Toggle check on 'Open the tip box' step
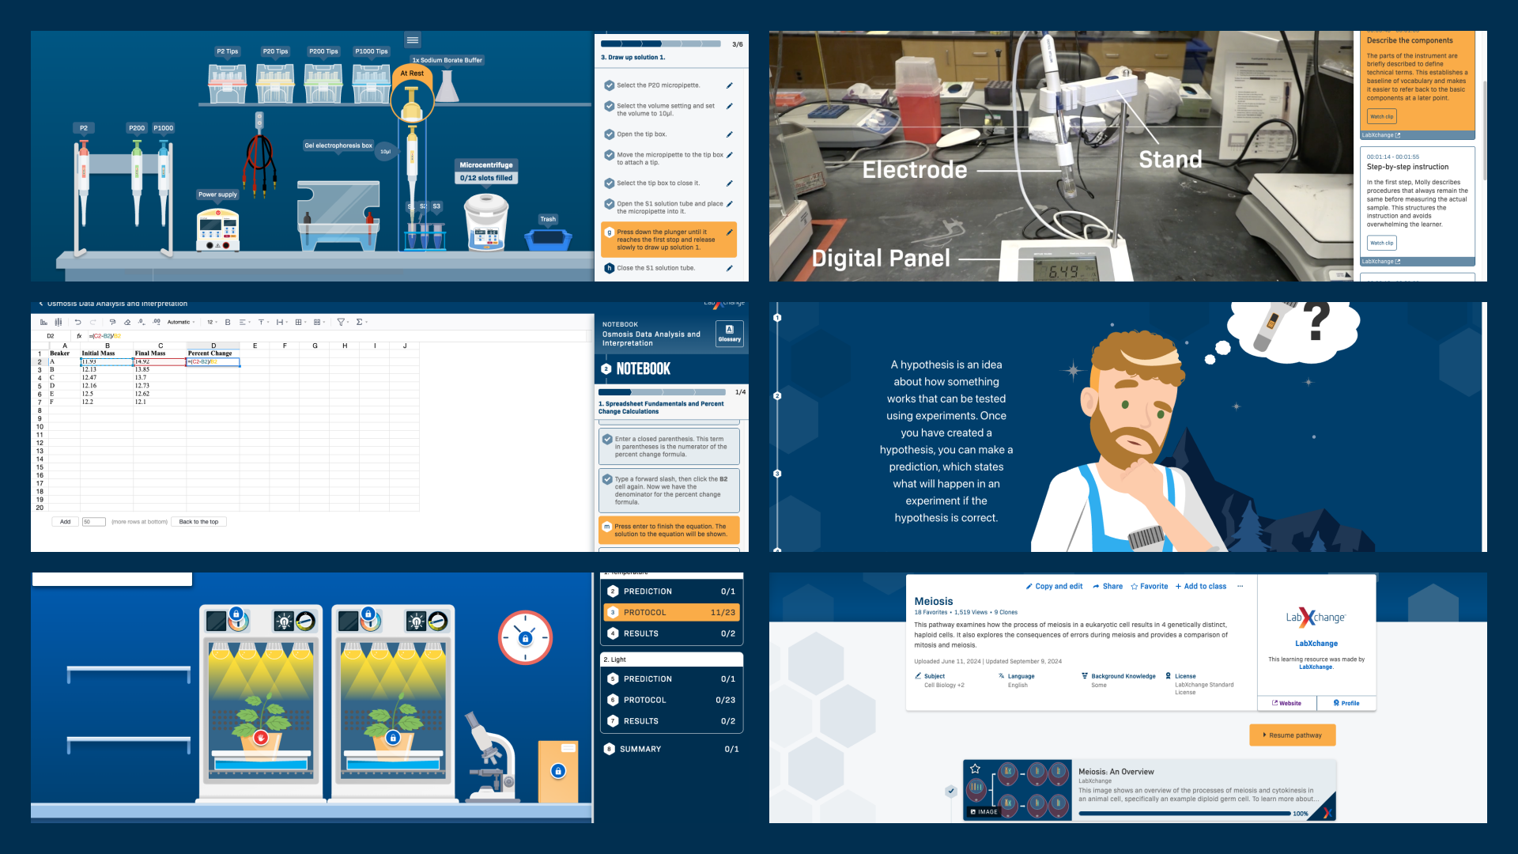 click(x=609, y=134)
